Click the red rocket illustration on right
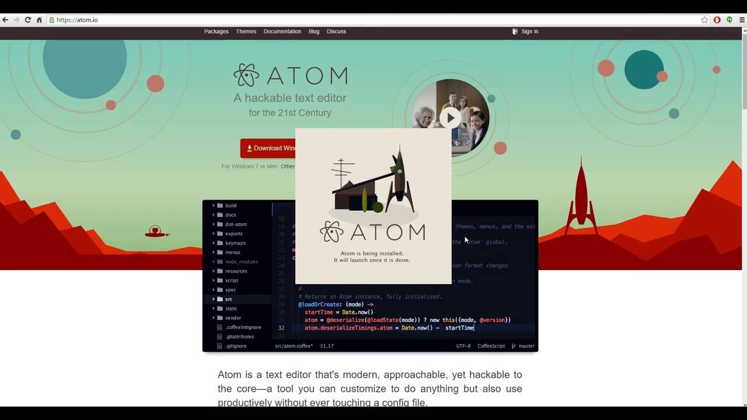Viewport: 747px width, 420px height. [581, 195]
